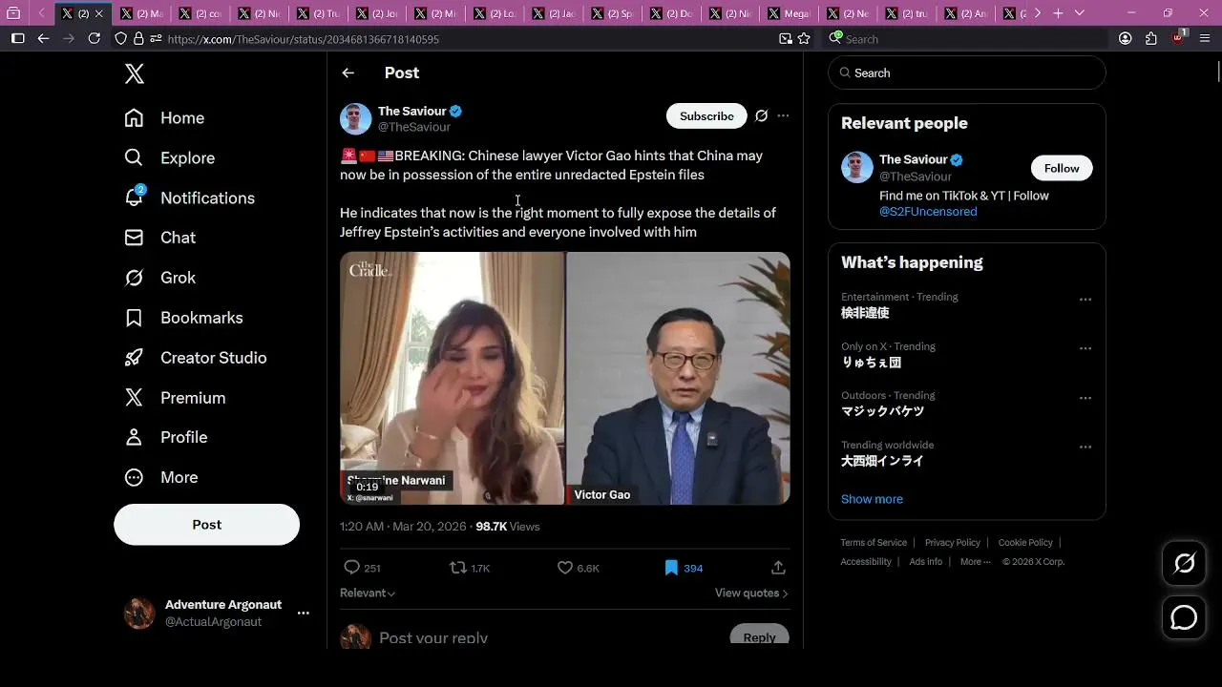Follow The Saviour in Relevant people

(1061, 168)
